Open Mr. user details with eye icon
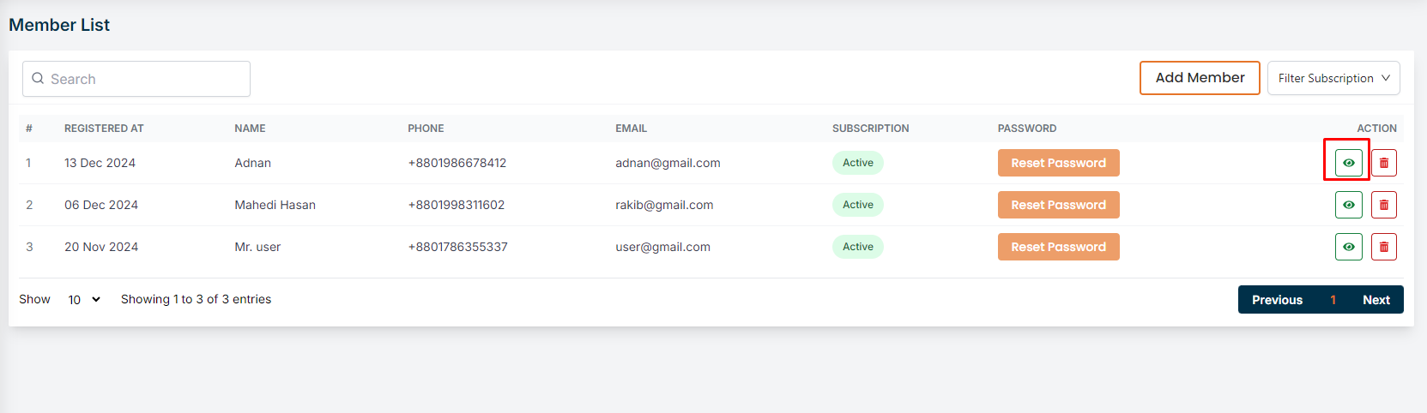 pos(1348,247)
